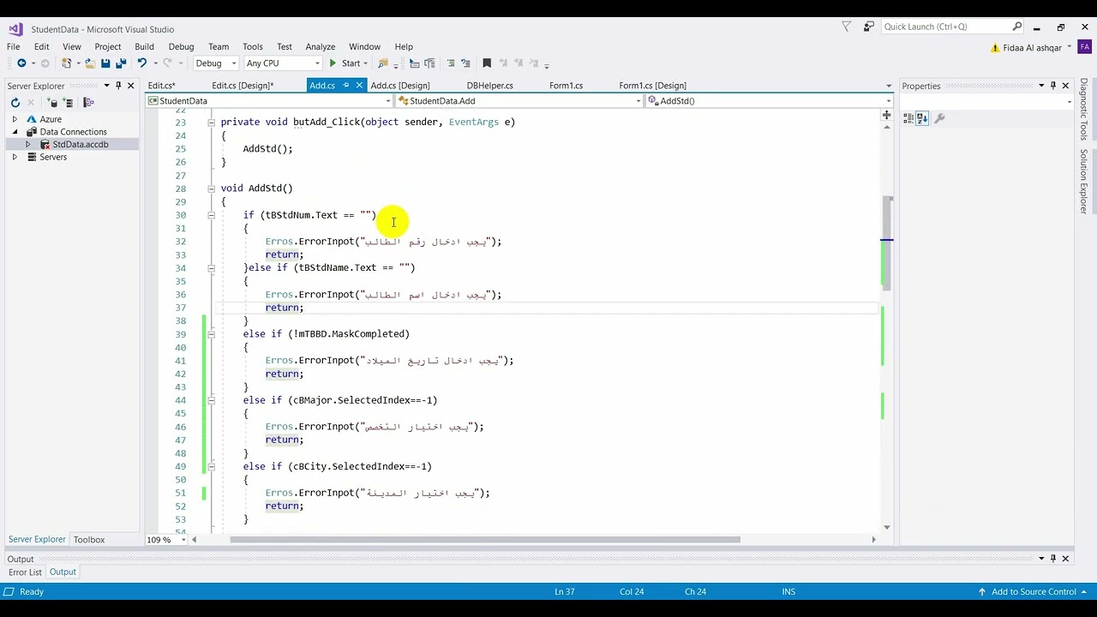The height and width of the screenshot is (617, 1097).
Task: Toggle auto-hide pin on Properties panel
Action: point(1053,86)
